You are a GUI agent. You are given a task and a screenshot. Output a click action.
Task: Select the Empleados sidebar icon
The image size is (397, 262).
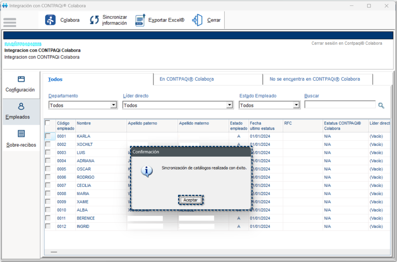(x=21, y=106)
